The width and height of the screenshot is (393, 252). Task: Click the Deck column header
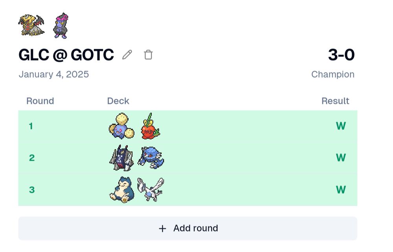point(118,101)
